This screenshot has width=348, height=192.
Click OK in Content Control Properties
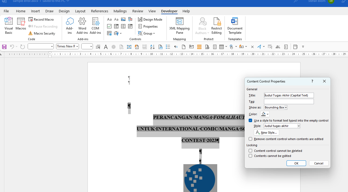(x=296, y=163)
